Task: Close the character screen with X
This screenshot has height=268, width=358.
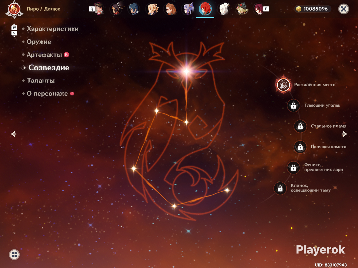Action: (343, 9)
